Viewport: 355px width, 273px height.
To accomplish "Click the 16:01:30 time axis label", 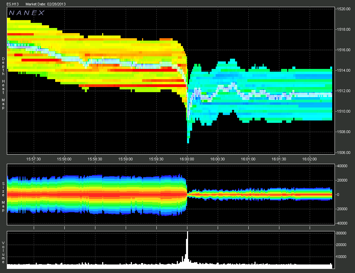I will (x=279, y=159).
